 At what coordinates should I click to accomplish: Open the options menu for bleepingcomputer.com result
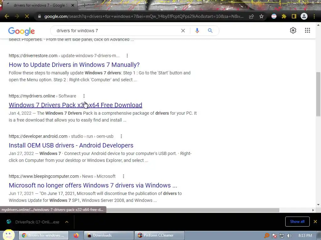coord(124,176)
